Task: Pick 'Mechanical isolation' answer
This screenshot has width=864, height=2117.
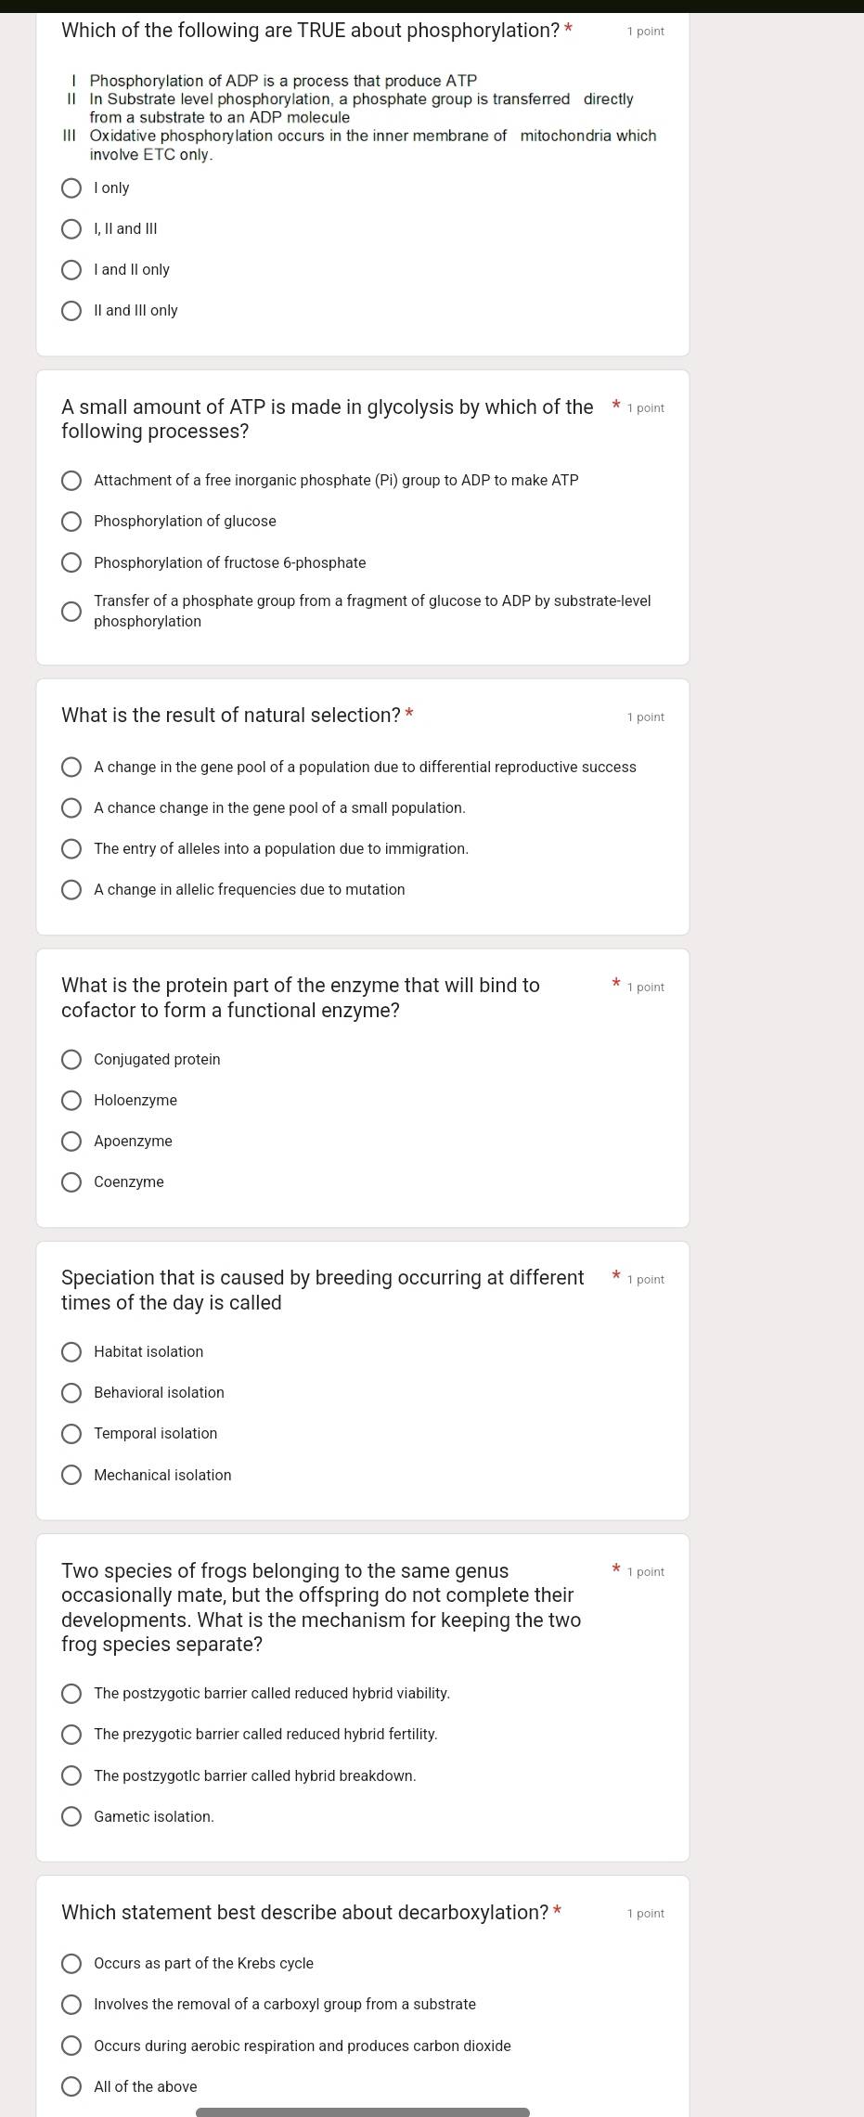Action: [x=71, y=1476]
